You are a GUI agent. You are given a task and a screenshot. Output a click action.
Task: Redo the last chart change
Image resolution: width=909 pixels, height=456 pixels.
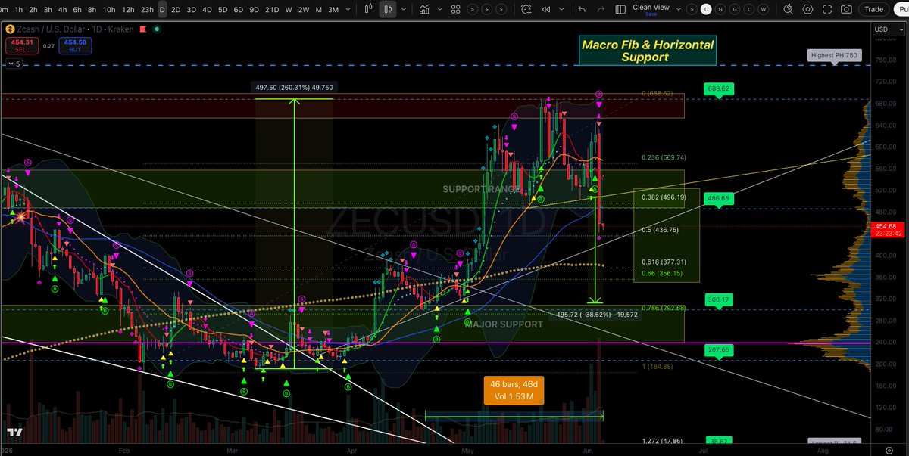[x=602, y=9]
